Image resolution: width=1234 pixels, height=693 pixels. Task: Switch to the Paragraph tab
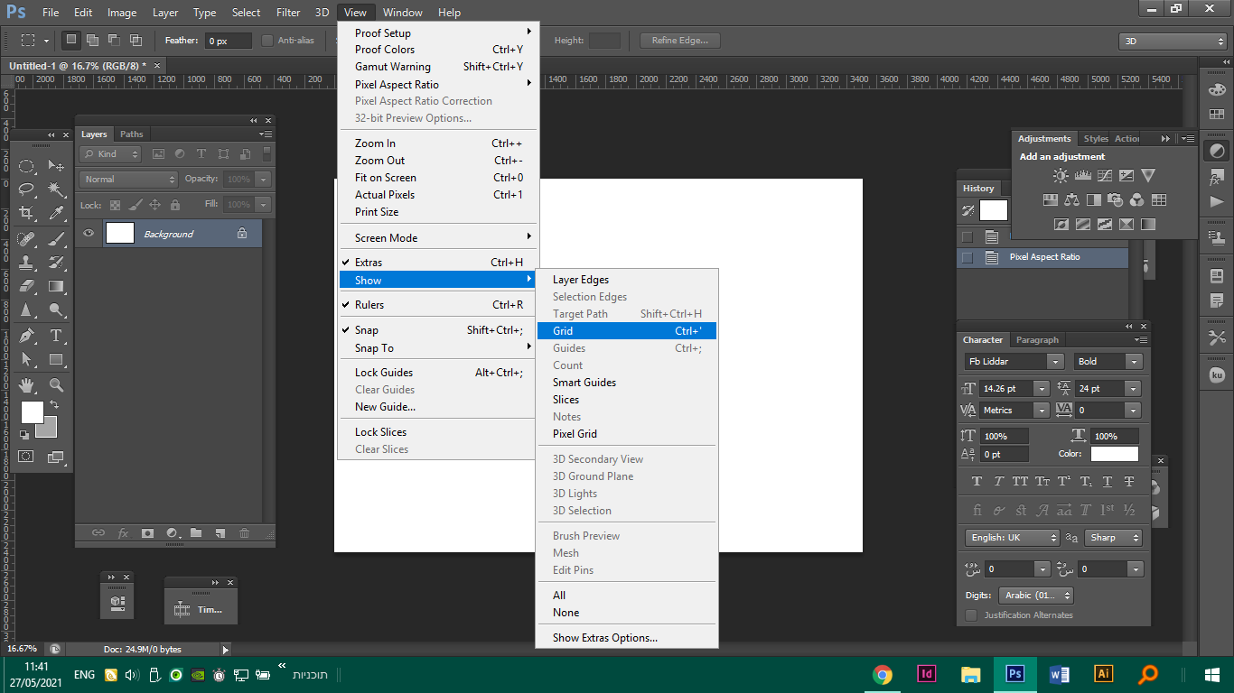(1037, 340)
